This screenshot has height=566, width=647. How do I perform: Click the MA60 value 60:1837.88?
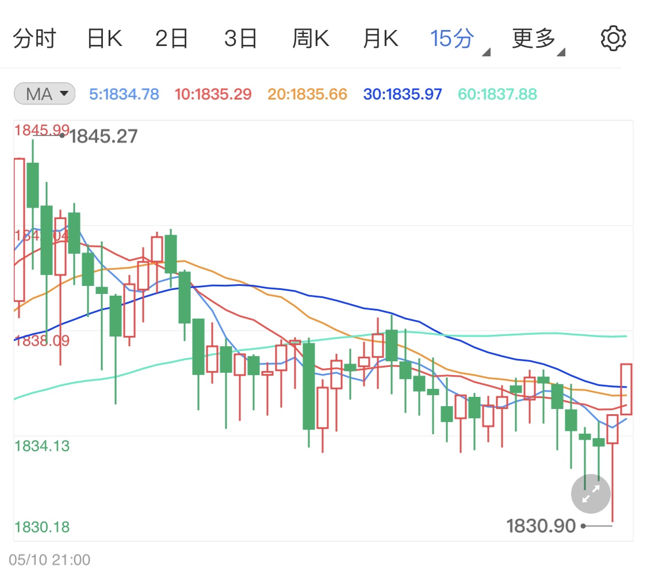pos(497,94)
